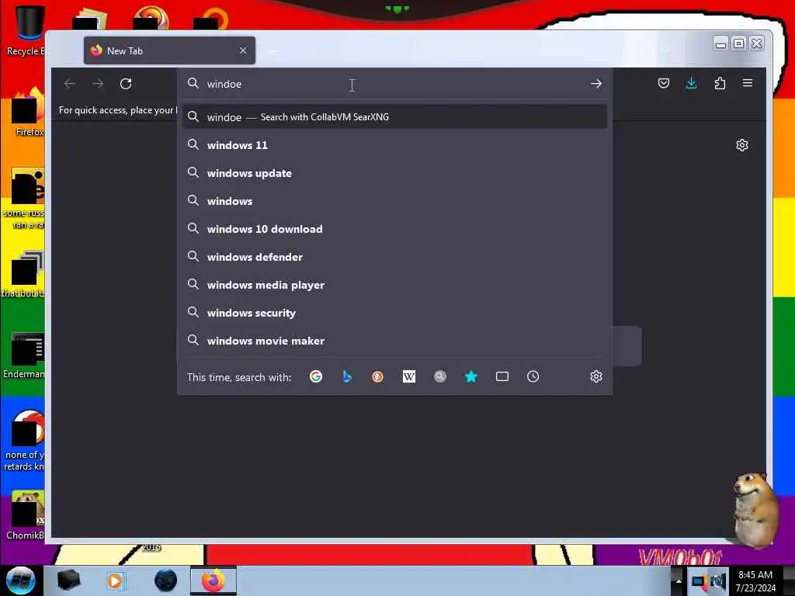Open the dark globe taskbar icon
795x596 pixels.
pos(165,580)
